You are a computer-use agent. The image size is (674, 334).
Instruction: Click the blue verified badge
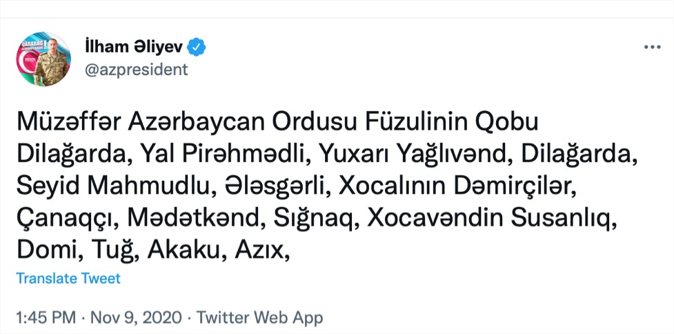point(198,48)
